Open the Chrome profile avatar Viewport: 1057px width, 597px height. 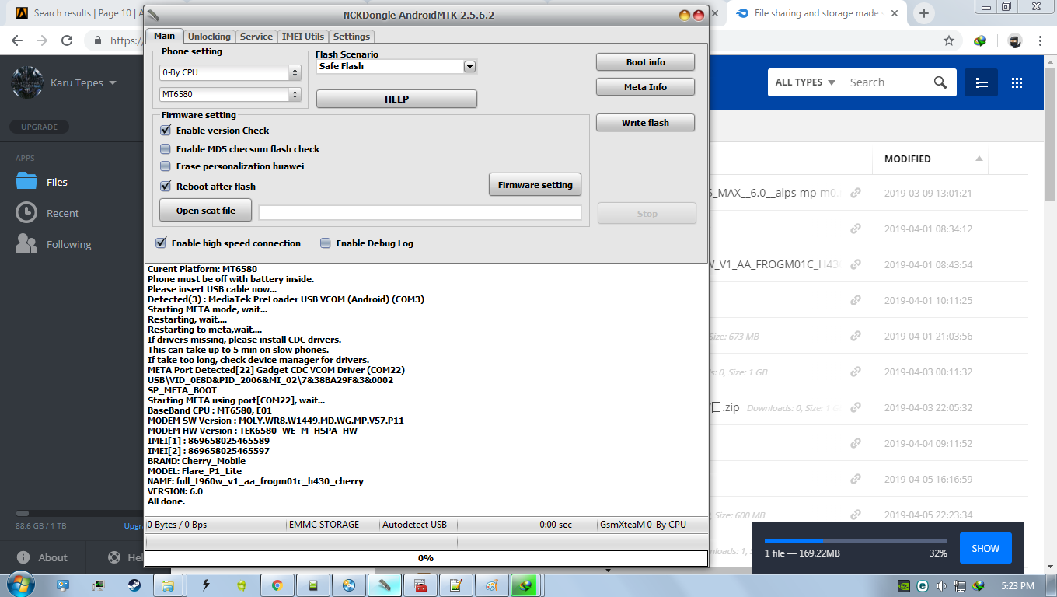point(1014,40)
